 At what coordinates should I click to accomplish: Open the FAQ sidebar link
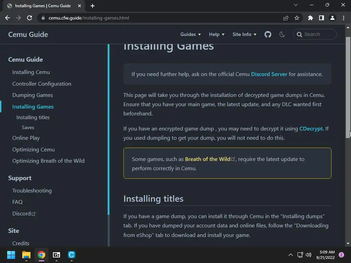17,202
